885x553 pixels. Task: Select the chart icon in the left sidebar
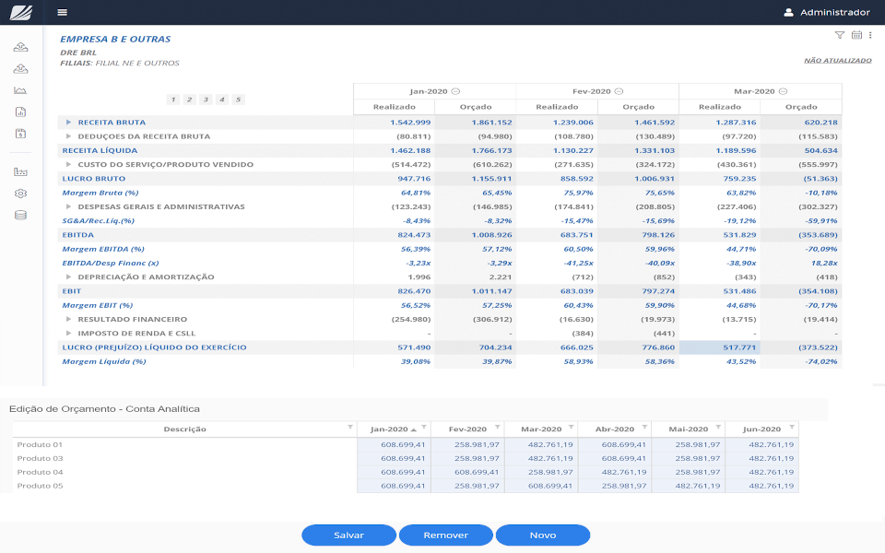click(20, 89)
